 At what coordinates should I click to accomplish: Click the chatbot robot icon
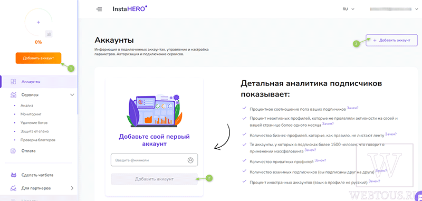coord(14,175)
